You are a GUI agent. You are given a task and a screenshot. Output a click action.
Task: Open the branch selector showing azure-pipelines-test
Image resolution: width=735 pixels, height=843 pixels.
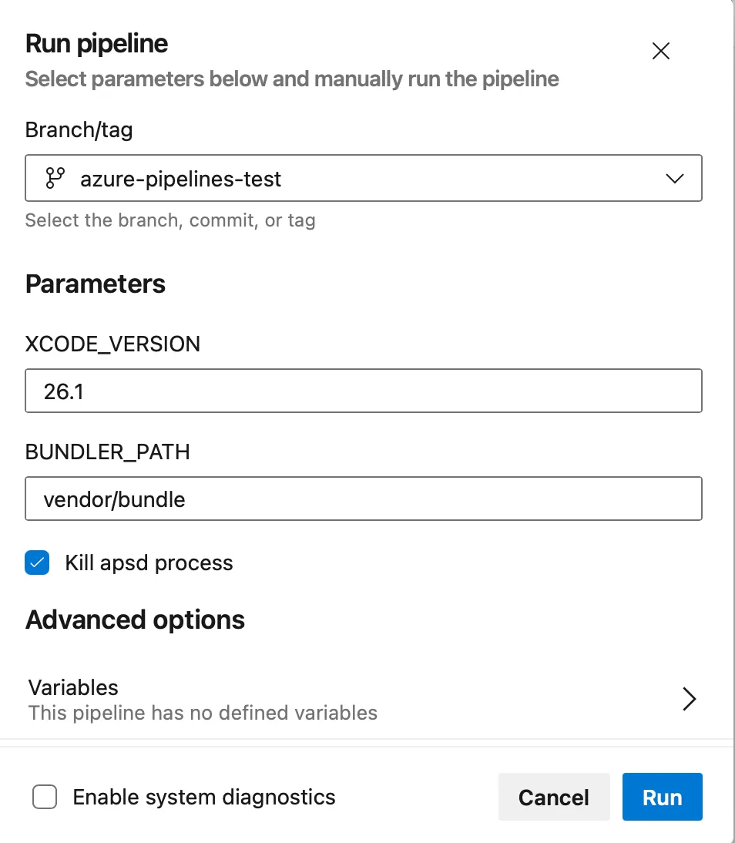[364, 178]
